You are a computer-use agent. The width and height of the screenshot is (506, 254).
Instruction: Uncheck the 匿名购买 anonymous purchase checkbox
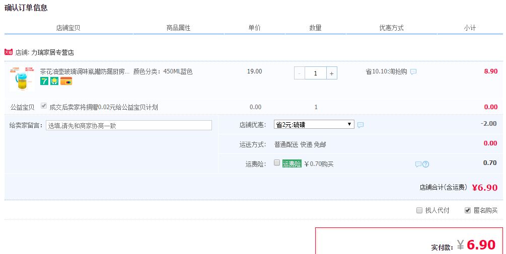coord(468,210)
